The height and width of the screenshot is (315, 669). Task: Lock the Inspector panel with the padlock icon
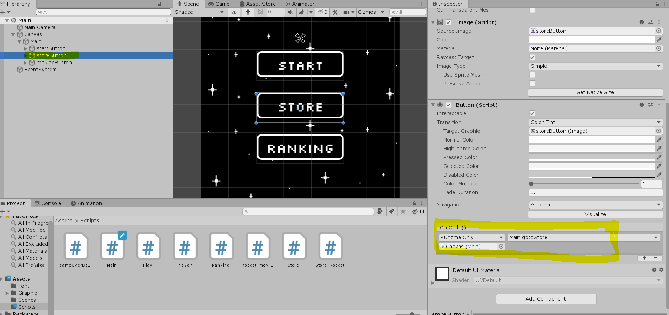click(x=657, y=4)
